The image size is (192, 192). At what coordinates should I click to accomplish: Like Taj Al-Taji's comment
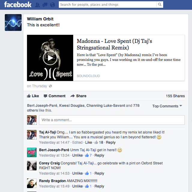click(x=88, y=142)
